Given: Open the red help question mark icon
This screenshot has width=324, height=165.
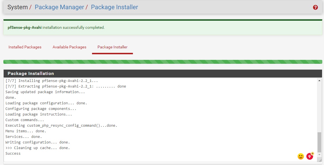Looking at the screenshot, I should [x=315, y=8].
